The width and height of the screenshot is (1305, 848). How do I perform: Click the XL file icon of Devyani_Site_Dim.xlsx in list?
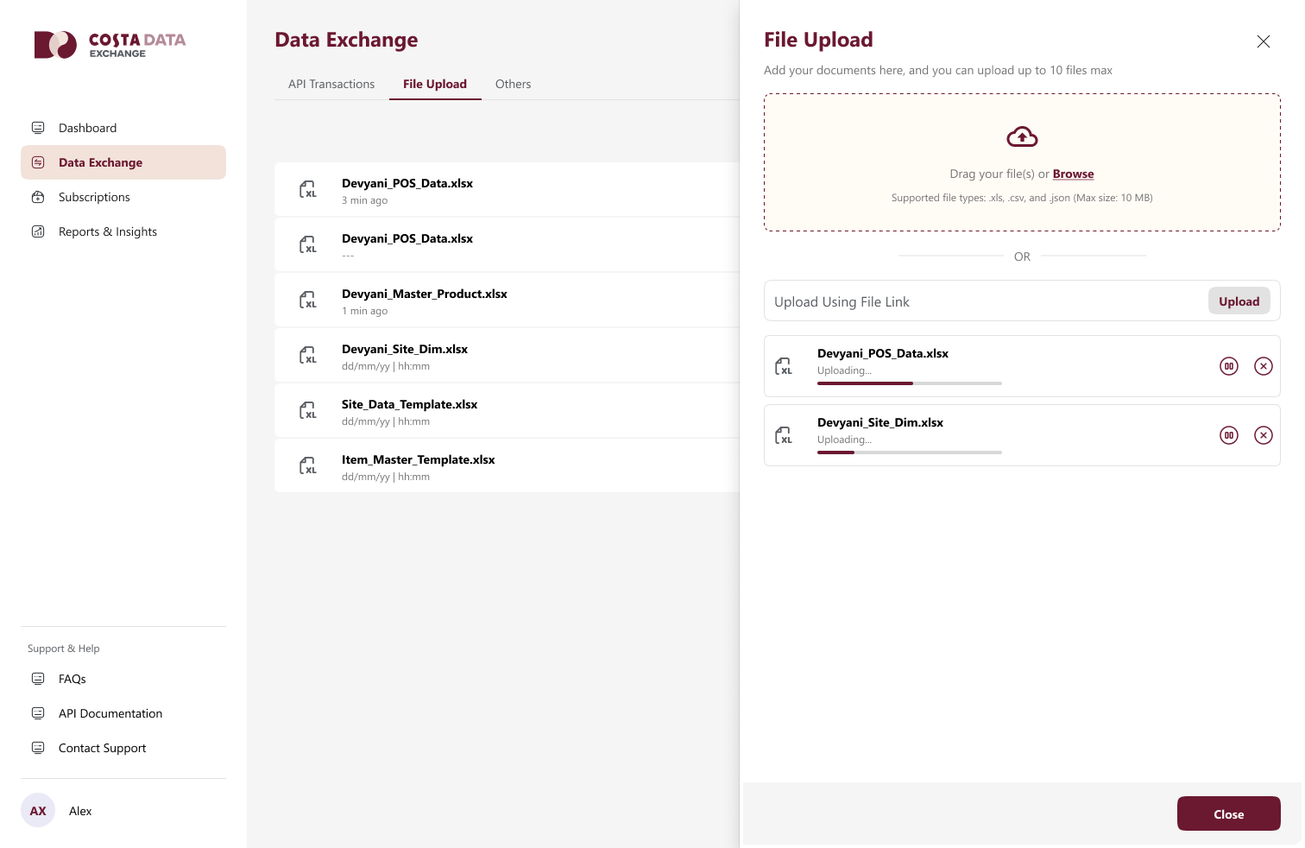[308, 355]
